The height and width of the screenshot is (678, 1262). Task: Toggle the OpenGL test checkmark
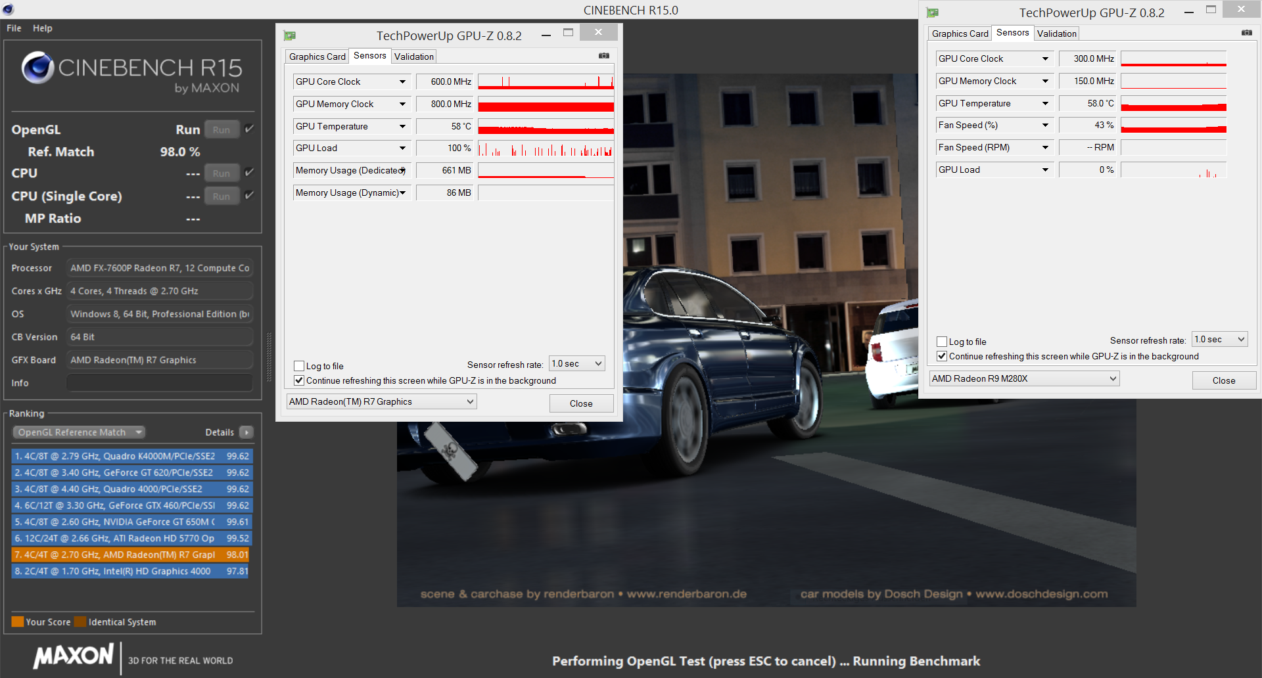tap(249, 129)
